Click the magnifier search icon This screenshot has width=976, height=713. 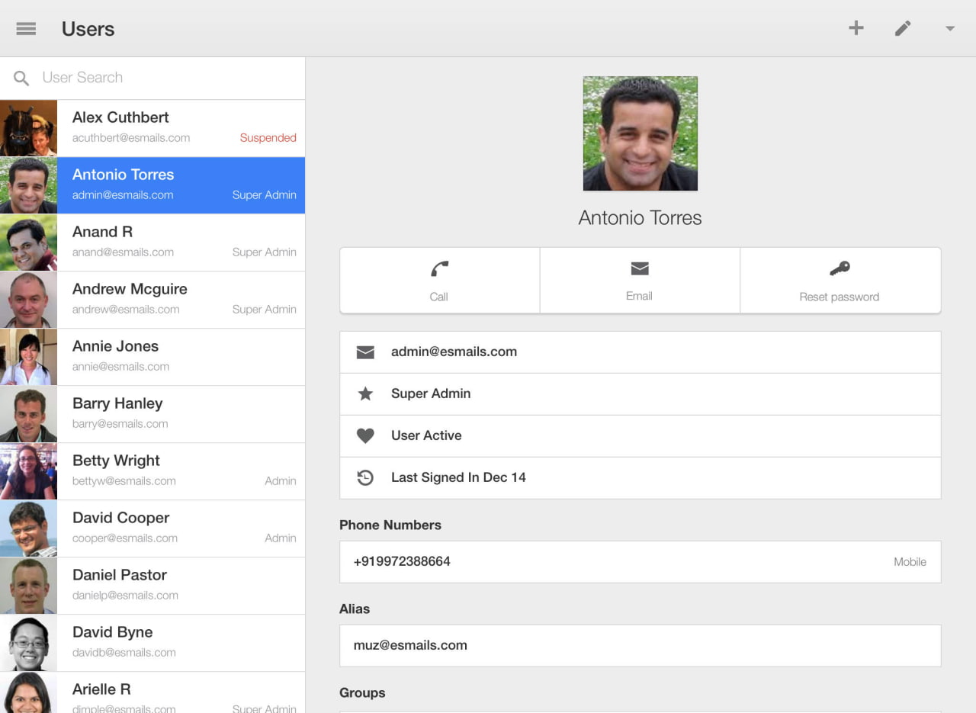21,78
